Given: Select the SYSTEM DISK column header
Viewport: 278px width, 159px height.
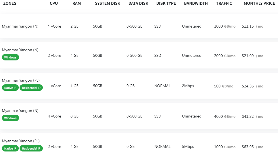Looking at the screenshot, I should click(x=107, y=4).
